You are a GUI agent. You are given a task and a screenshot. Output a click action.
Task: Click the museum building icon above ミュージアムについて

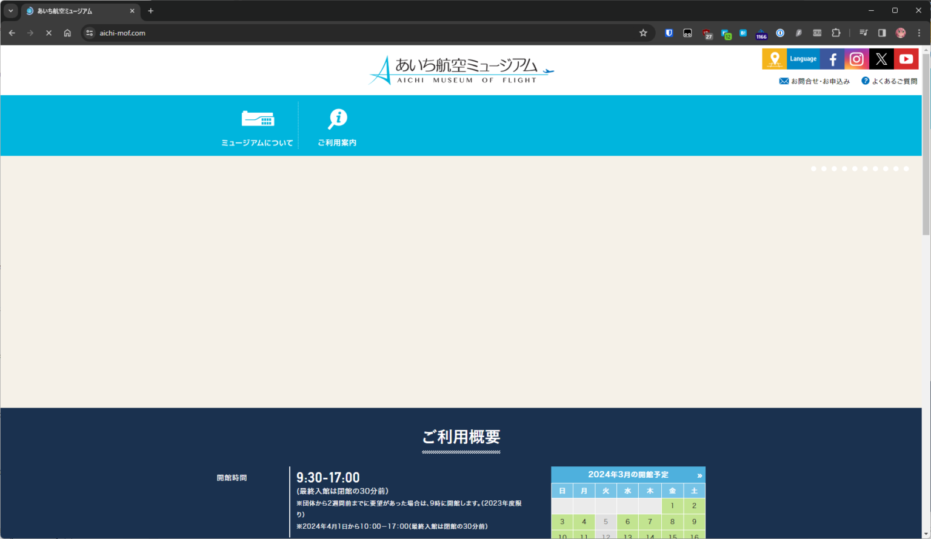258,119
